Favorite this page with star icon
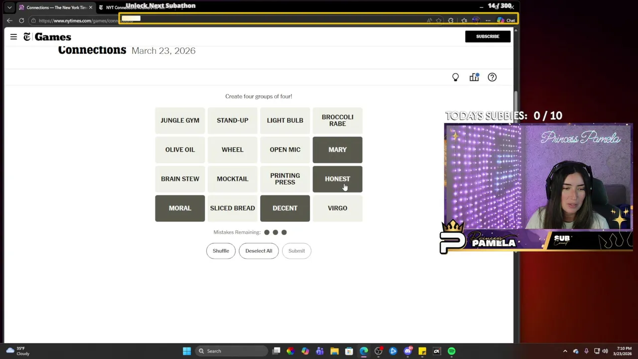The image size is (638, 359). (438, 20)
